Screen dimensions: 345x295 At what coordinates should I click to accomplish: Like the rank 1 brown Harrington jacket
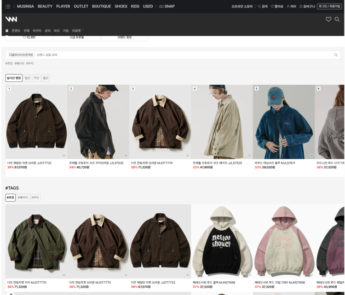[x=64, y=156]
